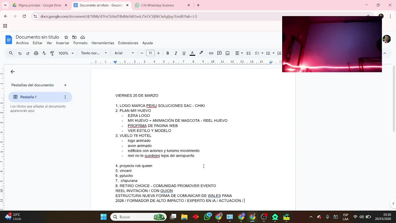The height and width of the screenshot is (223, 396).
Task: Toggle the checklist formatting
Action: tap(257, 53)
